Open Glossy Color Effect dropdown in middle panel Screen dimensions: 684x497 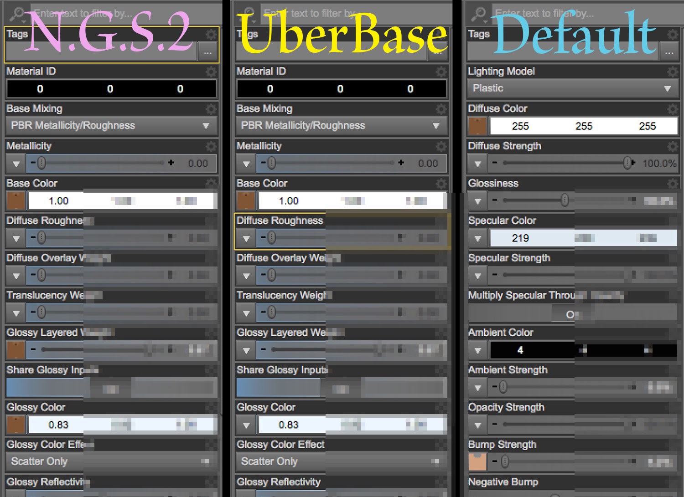(x=340, y=461)
